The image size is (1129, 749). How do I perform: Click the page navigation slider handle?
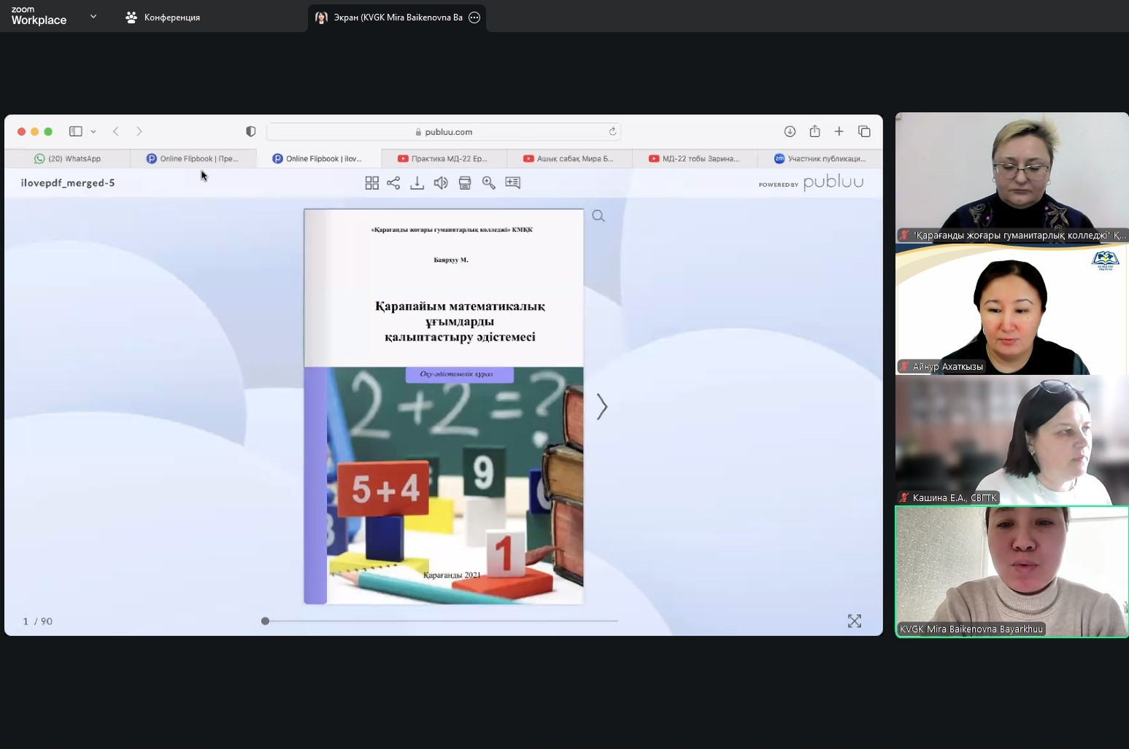pyautogui.click(x=265, y=621)
